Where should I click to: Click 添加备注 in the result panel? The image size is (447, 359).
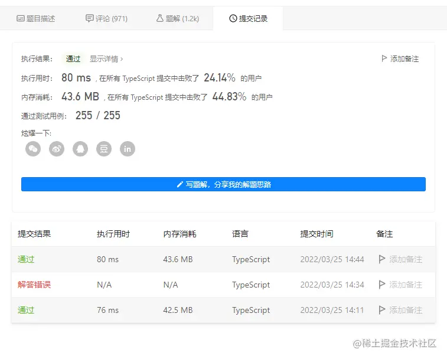(400, 59)
